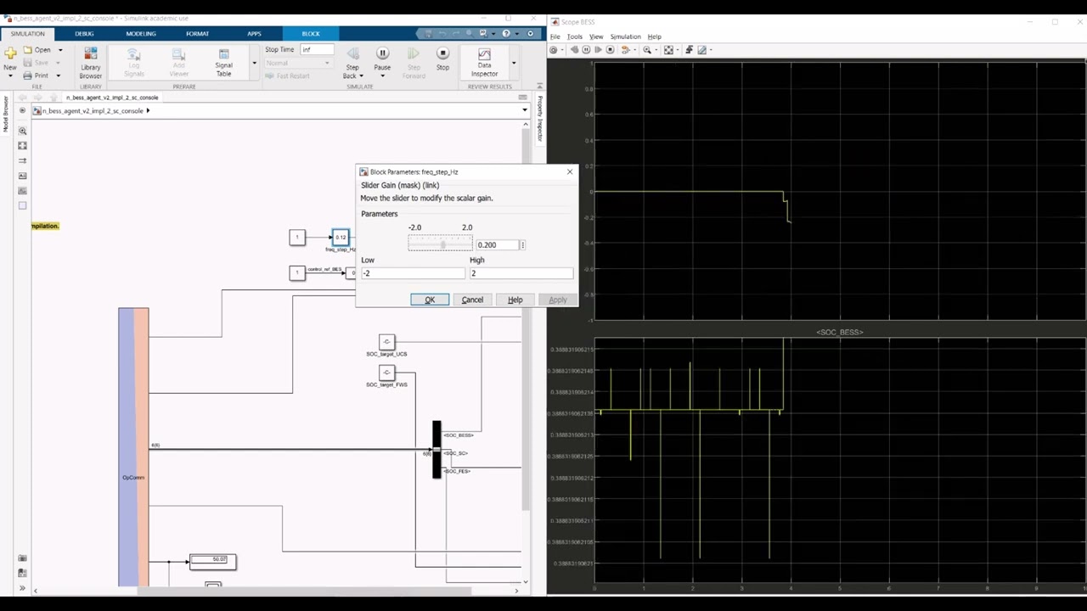Expand the Print dropdown arrow
Viewport: 1087px width, 611px height.
tap(58, 76)
